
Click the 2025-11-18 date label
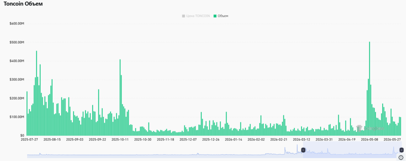pos(165,140)
